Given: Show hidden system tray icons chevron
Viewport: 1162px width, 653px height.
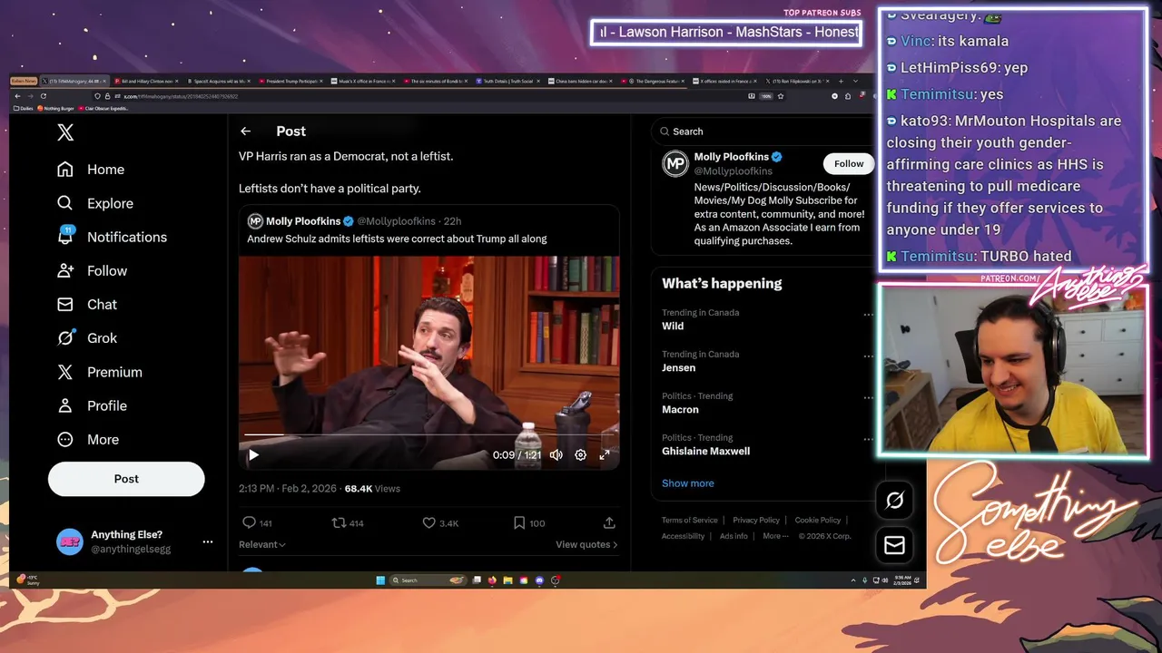Looking at the screenshot, I should tap(853, 580).
